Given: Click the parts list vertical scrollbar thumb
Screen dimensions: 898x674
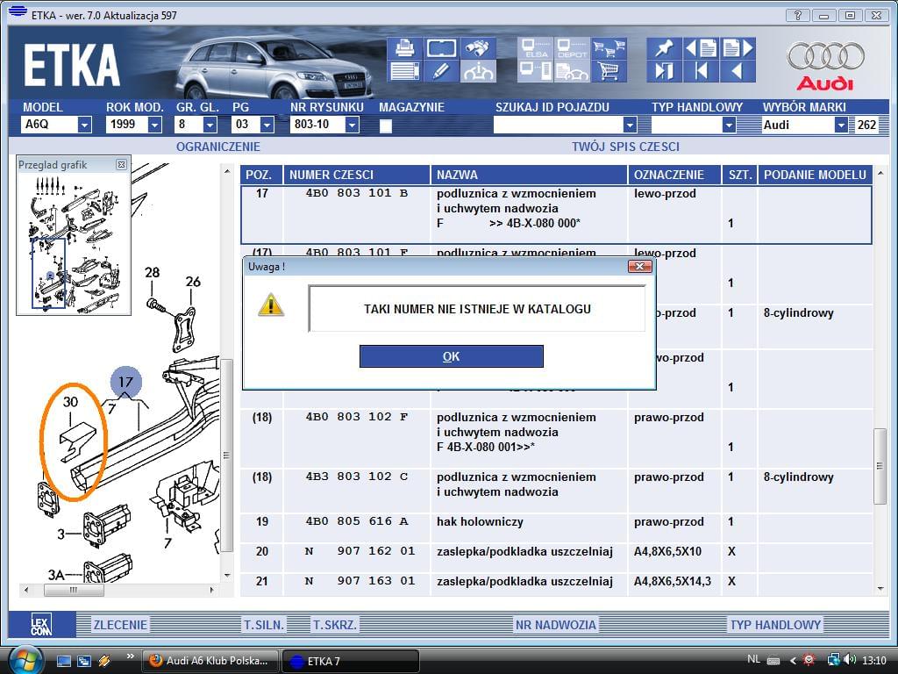Looking at the screenshot, I should point(880,466).
